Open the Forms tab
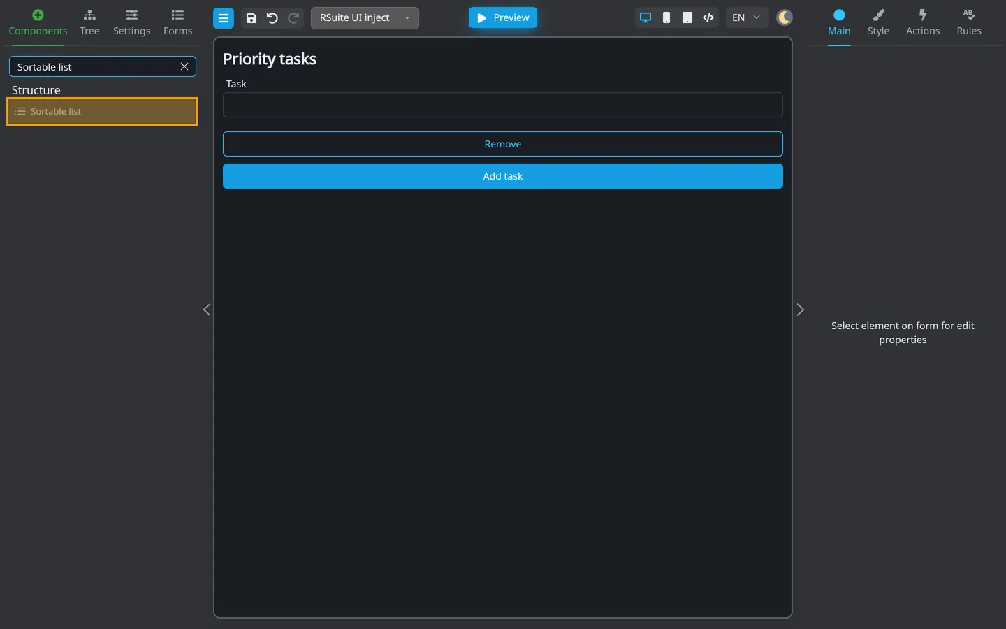Screen dimensions: 1006x629 [x=177, y=23]
